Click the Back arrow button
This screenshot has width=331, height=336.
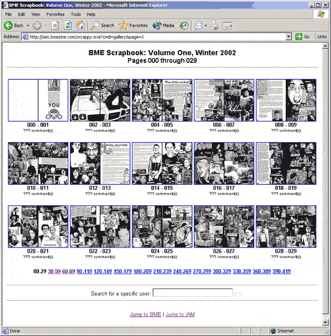pos(14,25)
